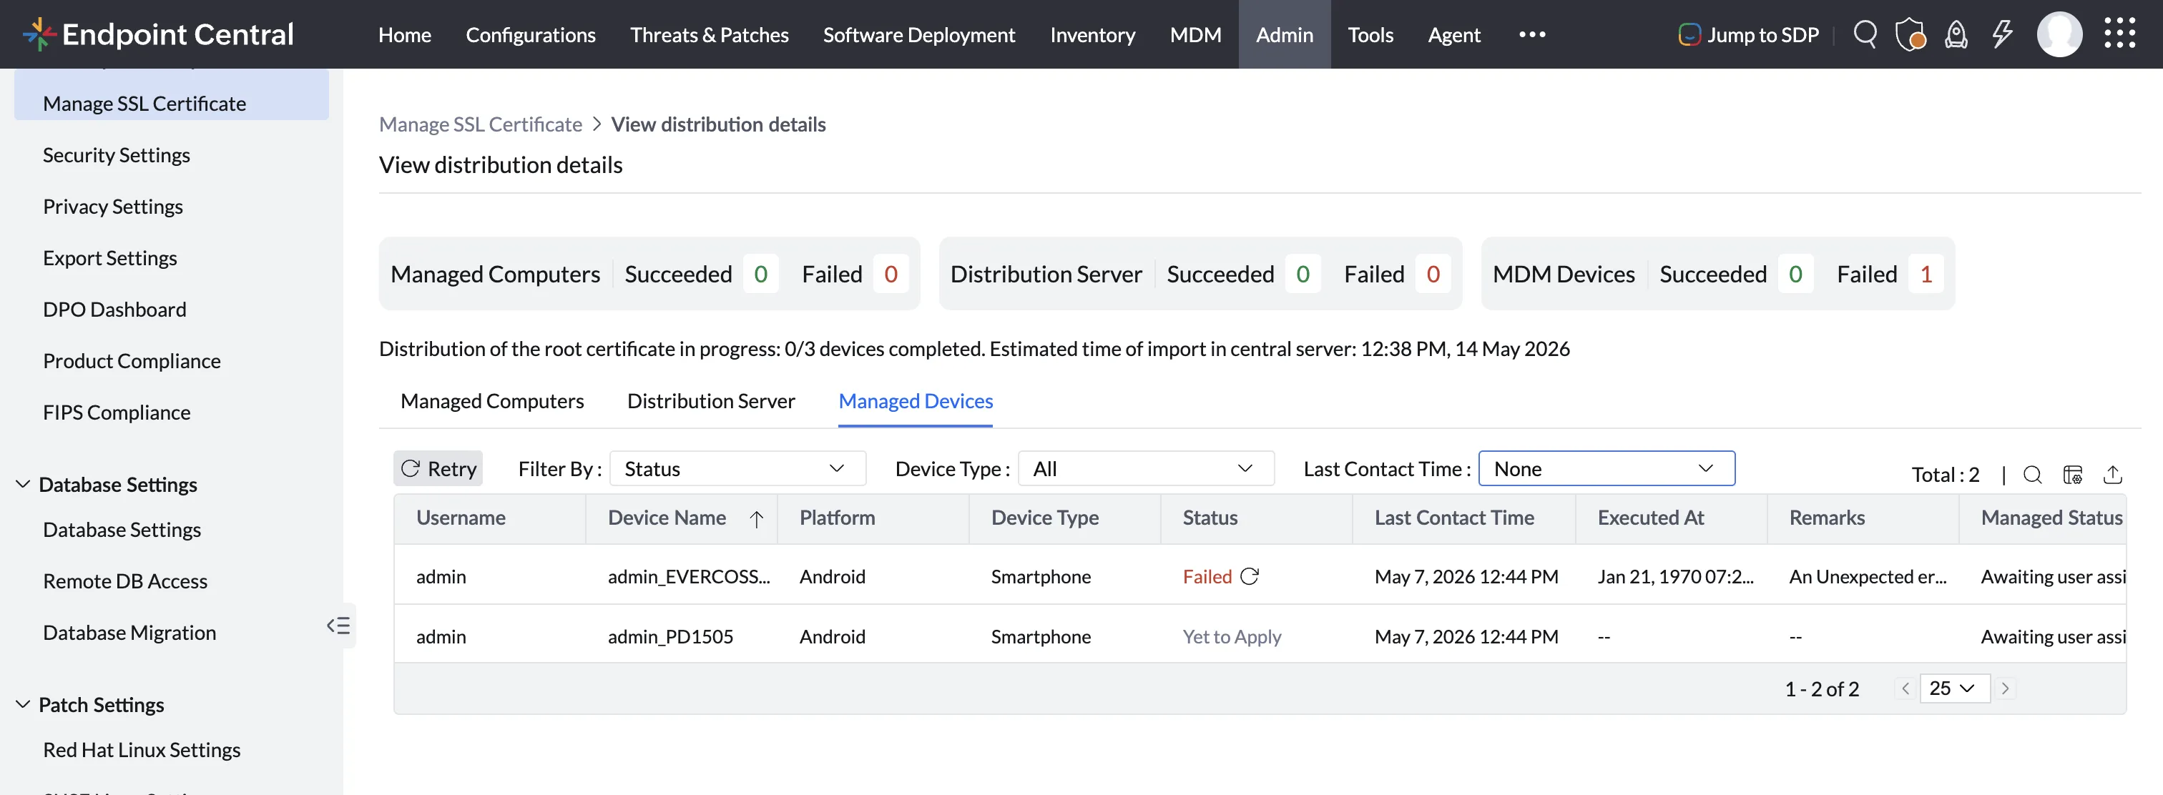Open DPO Dashboard in sidebar
The height and width of the screenshot is (795, 2163).
coord(114,309)
